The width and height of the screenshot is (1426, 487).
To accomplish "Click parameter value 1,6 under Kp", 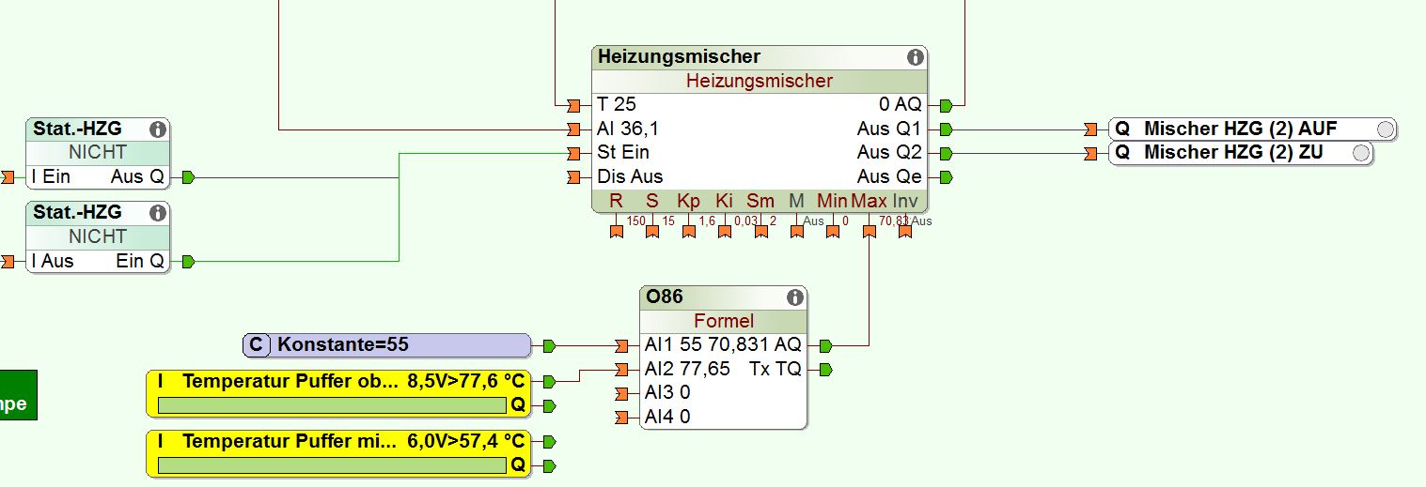I will coord(707,221).
